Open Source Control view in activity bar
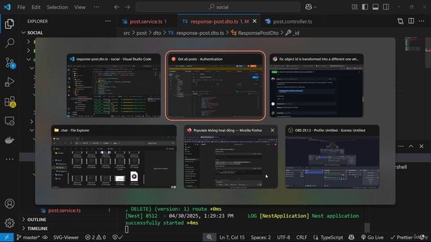This screenshot has height=242, width=431. click(10, 63)
